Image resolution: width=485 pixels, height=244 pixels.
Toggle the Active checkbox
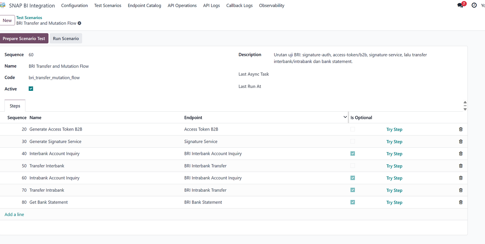click(31, 89)
